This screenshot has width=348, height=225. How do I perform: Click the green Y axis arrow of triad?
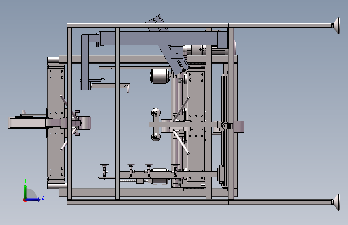click(x=26, y=191)
